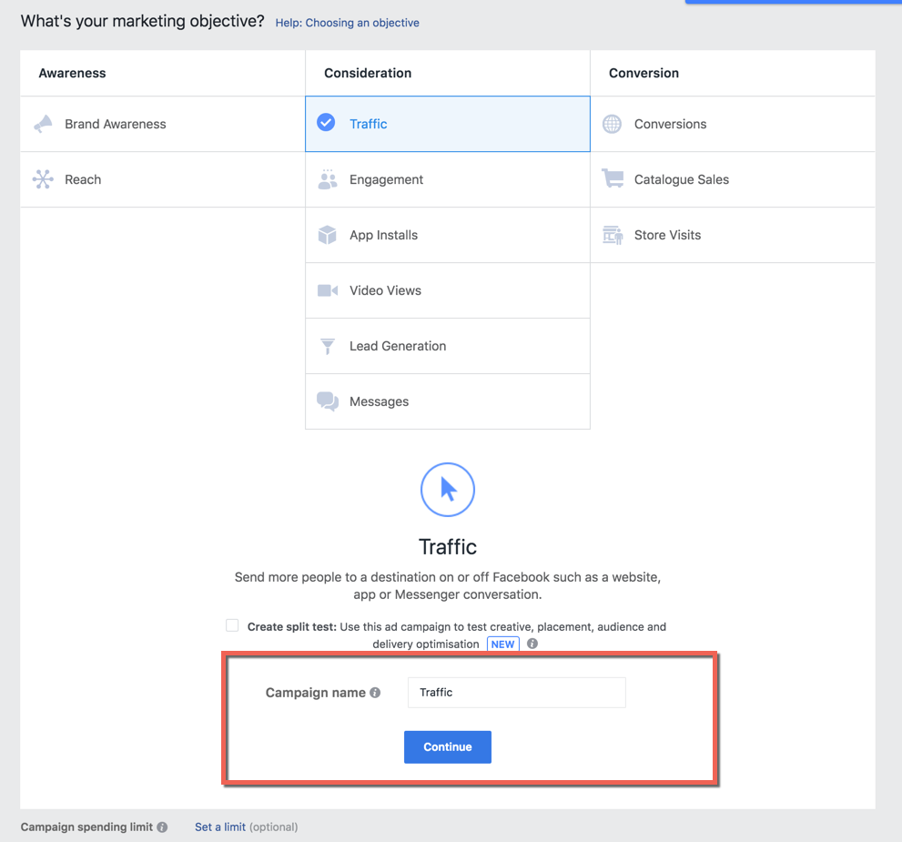Click the Traffic selected checkmark icon
The width and height of the screenshot is (902, 842).
point(326,123)
